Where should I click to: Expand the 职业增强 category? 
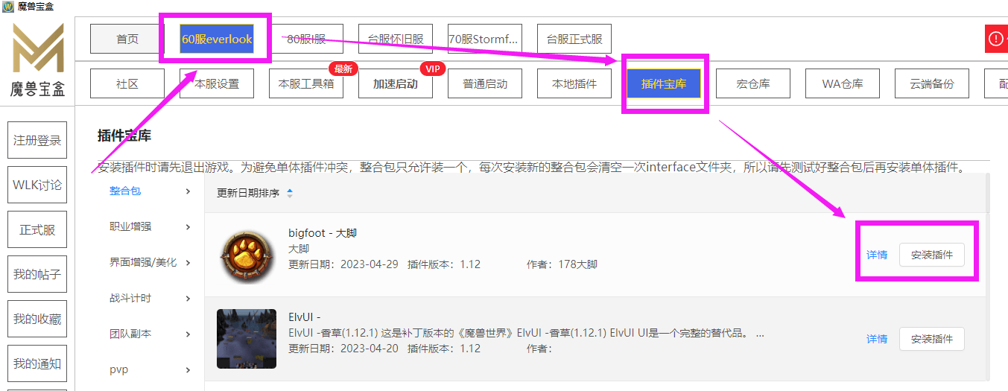pyautogui.click(x=150, y=226)
